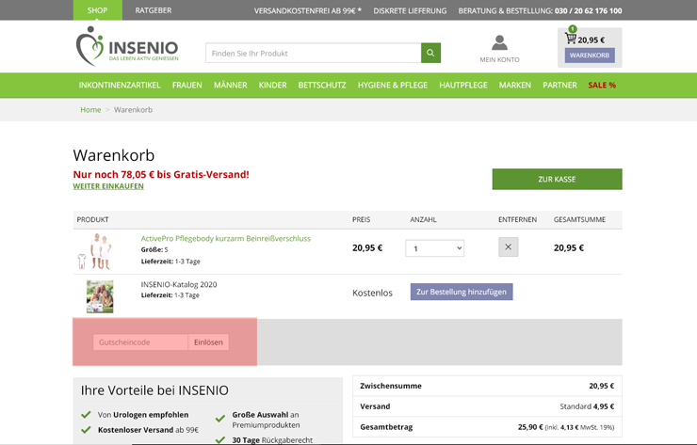Click the ZUR KASSE button
This screenshot has width=697, height=445.
point(557,179)
